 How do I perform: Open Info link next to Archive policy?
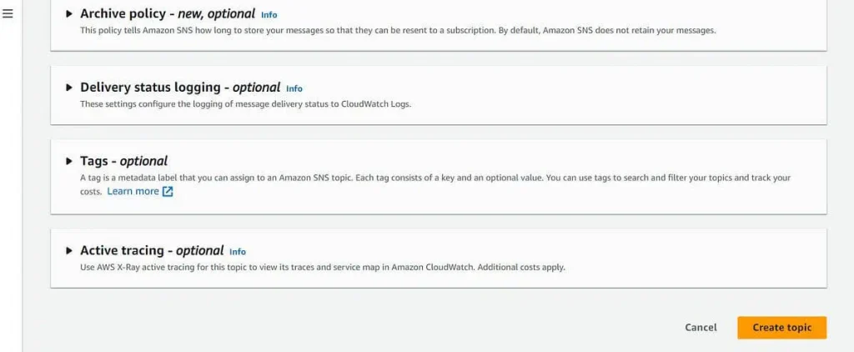(269, 15)
